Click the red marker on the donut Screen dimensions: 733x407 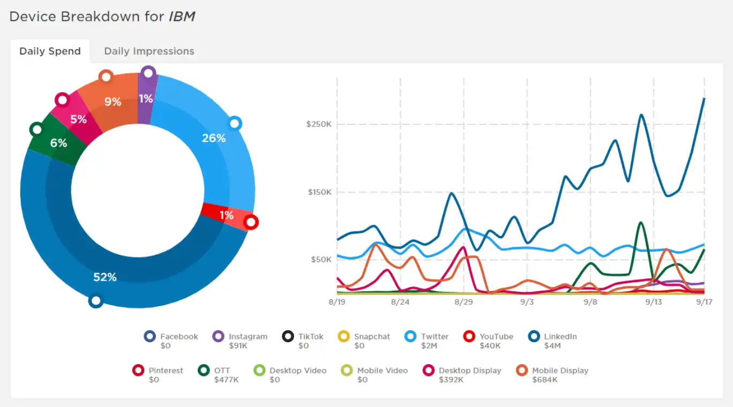pyautogui.click(x=251, y=222)
